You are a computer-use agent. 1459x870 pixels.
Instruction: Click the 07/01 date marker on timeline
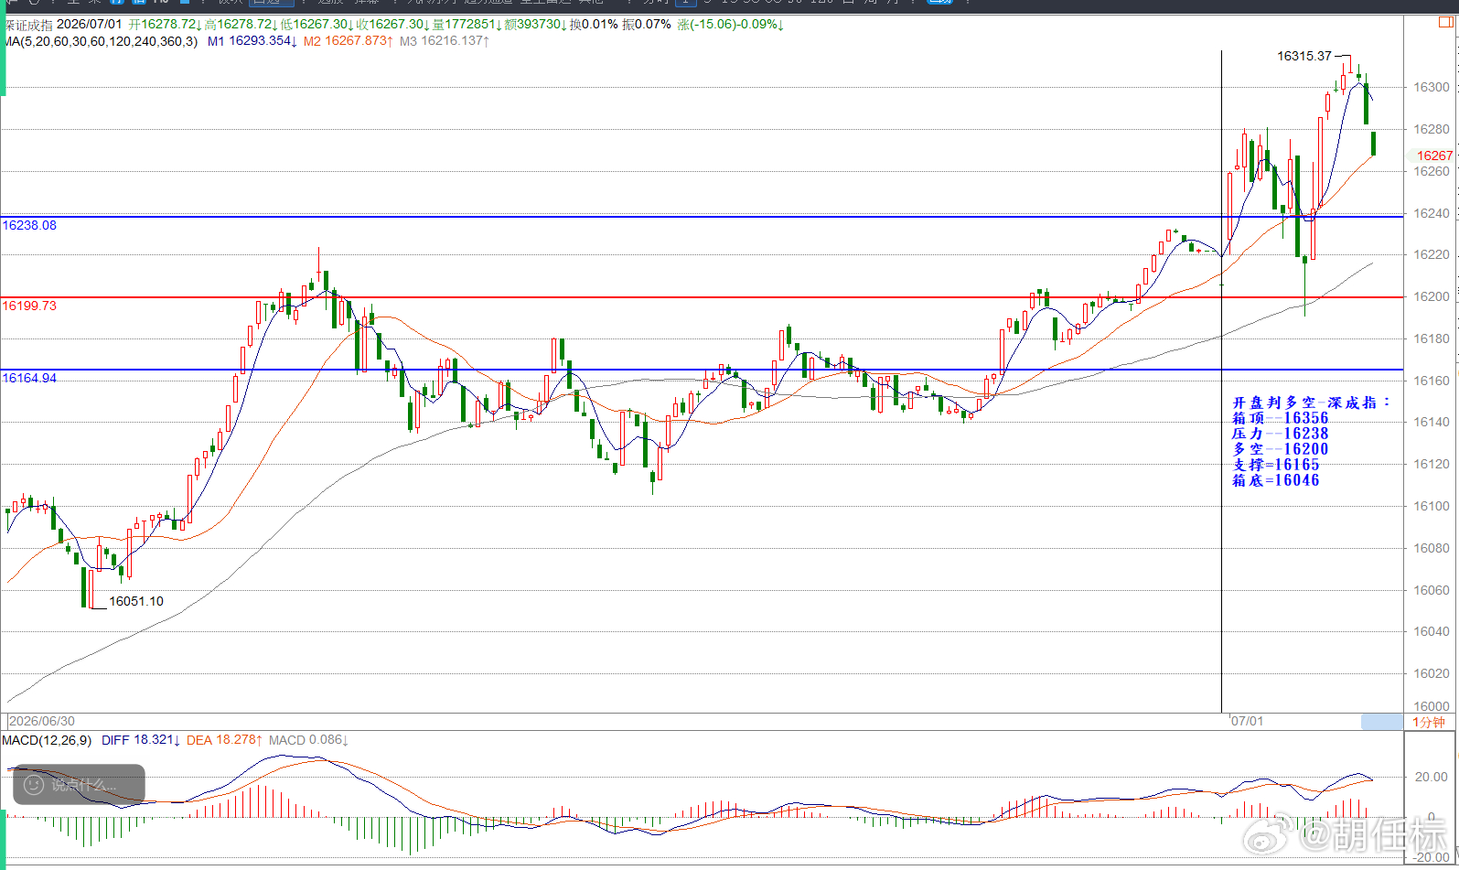point(1247,721)
